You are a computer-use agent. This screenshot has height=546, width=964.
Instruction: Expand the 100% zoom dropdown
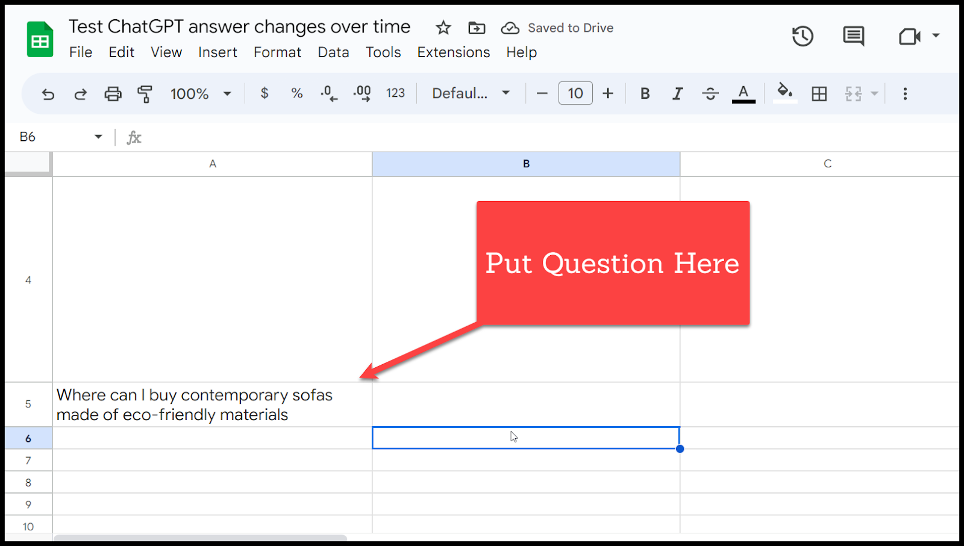pyautogui.click(x=201, y=94)
